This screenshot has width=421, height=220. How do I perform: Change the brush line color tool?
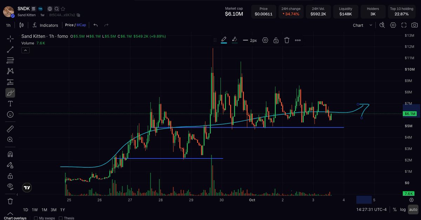[x=224, y=40]
